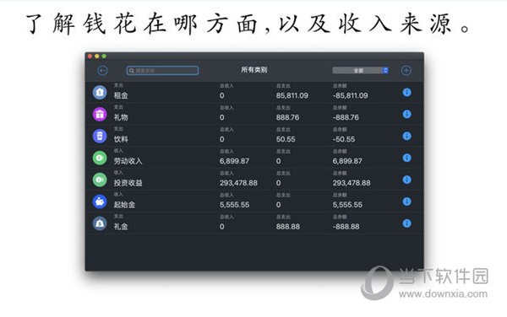The height and width of the screenshot is (317, 507).
Task: Minimize the window with the yellow button
Action: tap(97, 56)
